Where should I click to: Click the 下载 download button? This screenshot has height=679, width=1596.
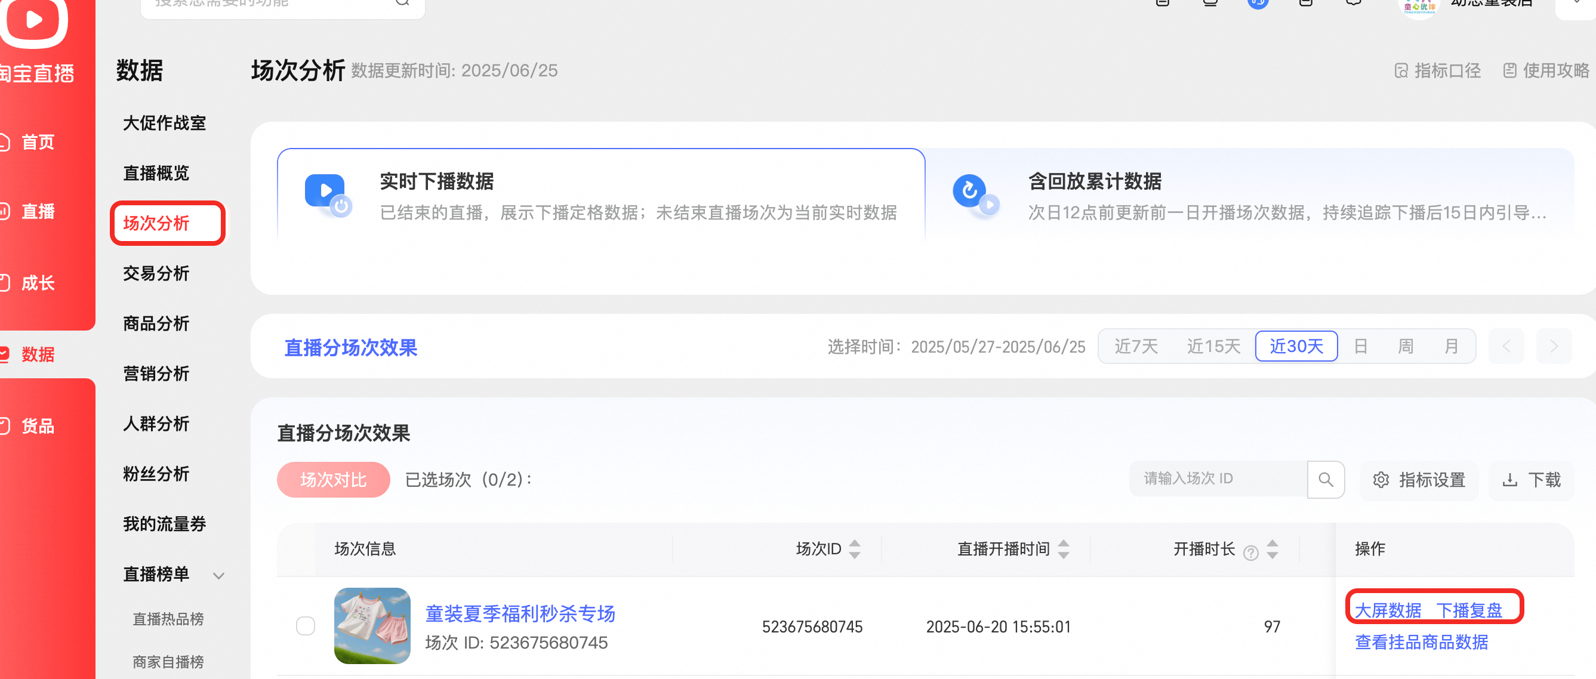click(x=1531, y=480)
